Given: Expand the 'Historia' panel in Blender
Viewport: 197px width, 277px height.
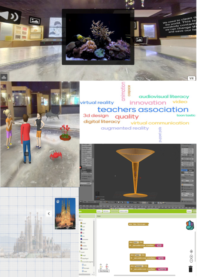Looking at the screenshot, I should [x=82, y=179].
